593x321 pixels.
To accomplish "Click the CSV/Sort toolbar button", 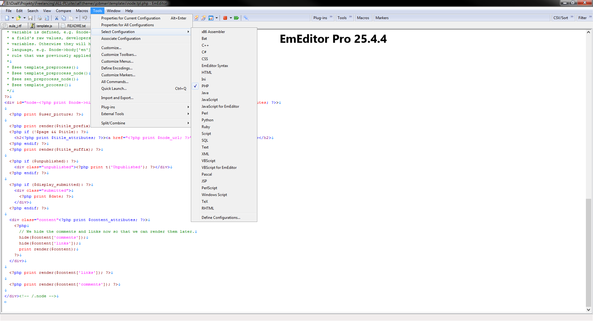I will [x=561, y=18].
